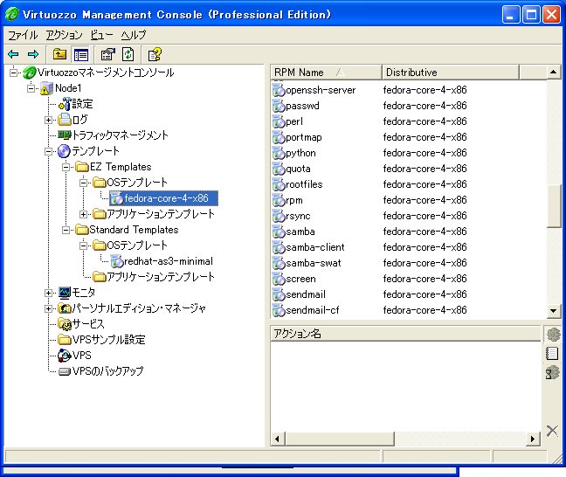This screenshot has width=566, height=477.
Task: Maximize the Virtuozzo Management Console window
Action: coord(531,15)
